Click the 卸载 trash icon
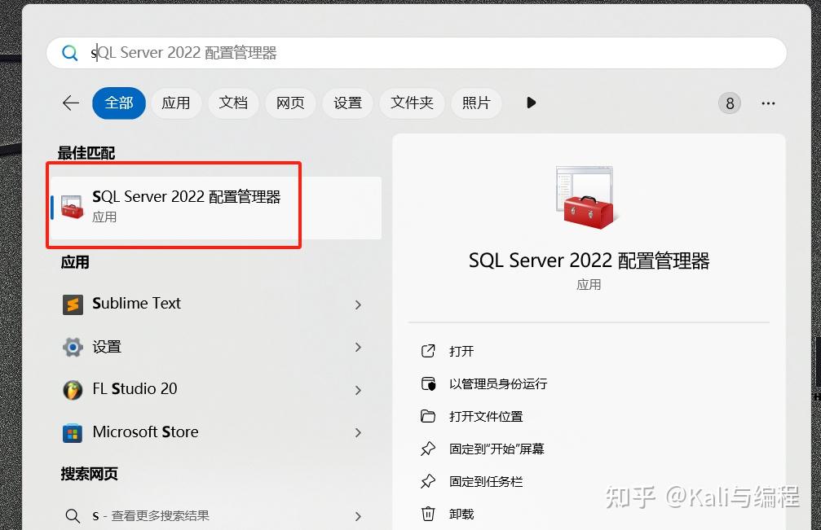 click(428, 514)
